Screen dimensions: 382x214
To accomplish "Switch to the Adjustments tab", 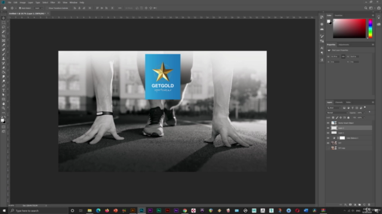I will (x=344, y=45).
